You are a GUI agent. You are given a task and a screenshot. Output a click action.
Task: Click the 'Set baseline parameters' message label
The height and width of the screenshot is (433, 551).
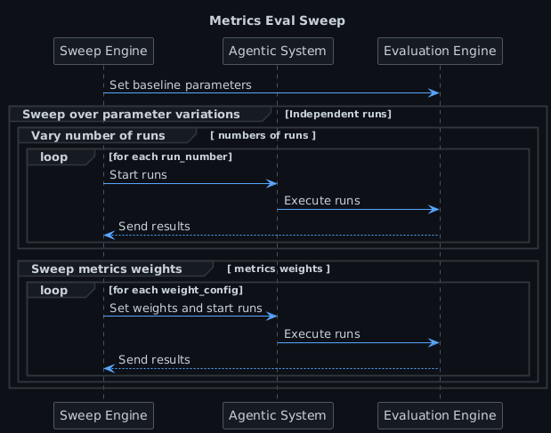click(181, 85)
